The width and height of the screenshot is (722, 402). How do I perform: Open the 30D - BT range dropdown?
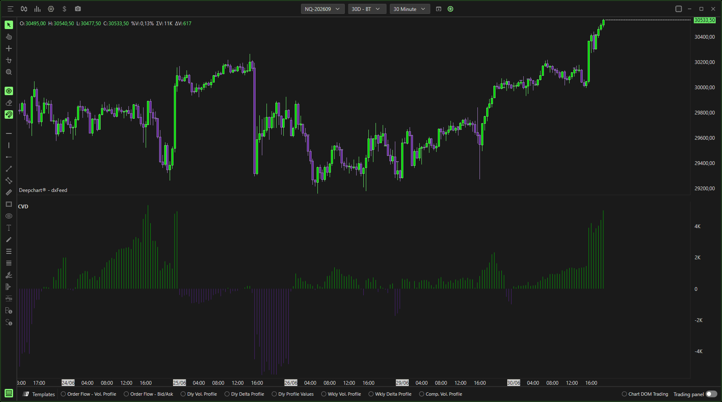(367, 9)
